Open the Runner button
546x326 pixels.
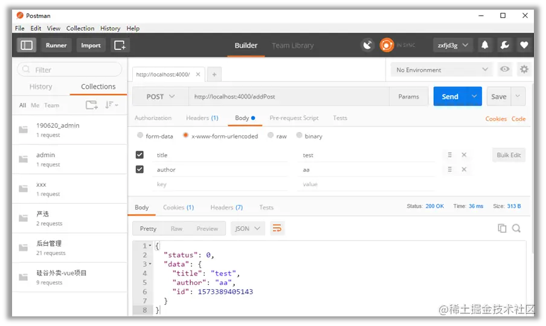(56, 45)
